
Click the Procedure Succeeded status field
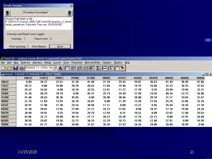click(37, 12)
